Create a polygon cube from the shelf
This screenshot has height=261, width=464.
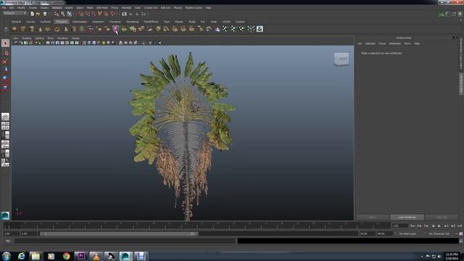[x=23, y=29]
